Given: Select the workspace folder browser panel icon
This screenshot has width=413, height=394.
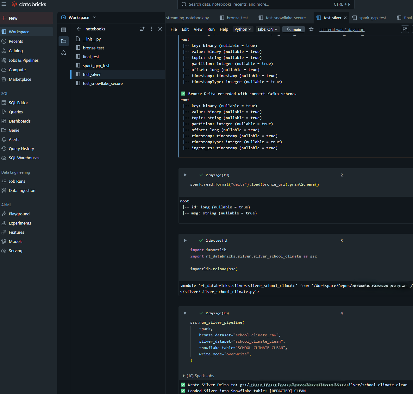Looking at the screenshot, I should click(64, 41).
